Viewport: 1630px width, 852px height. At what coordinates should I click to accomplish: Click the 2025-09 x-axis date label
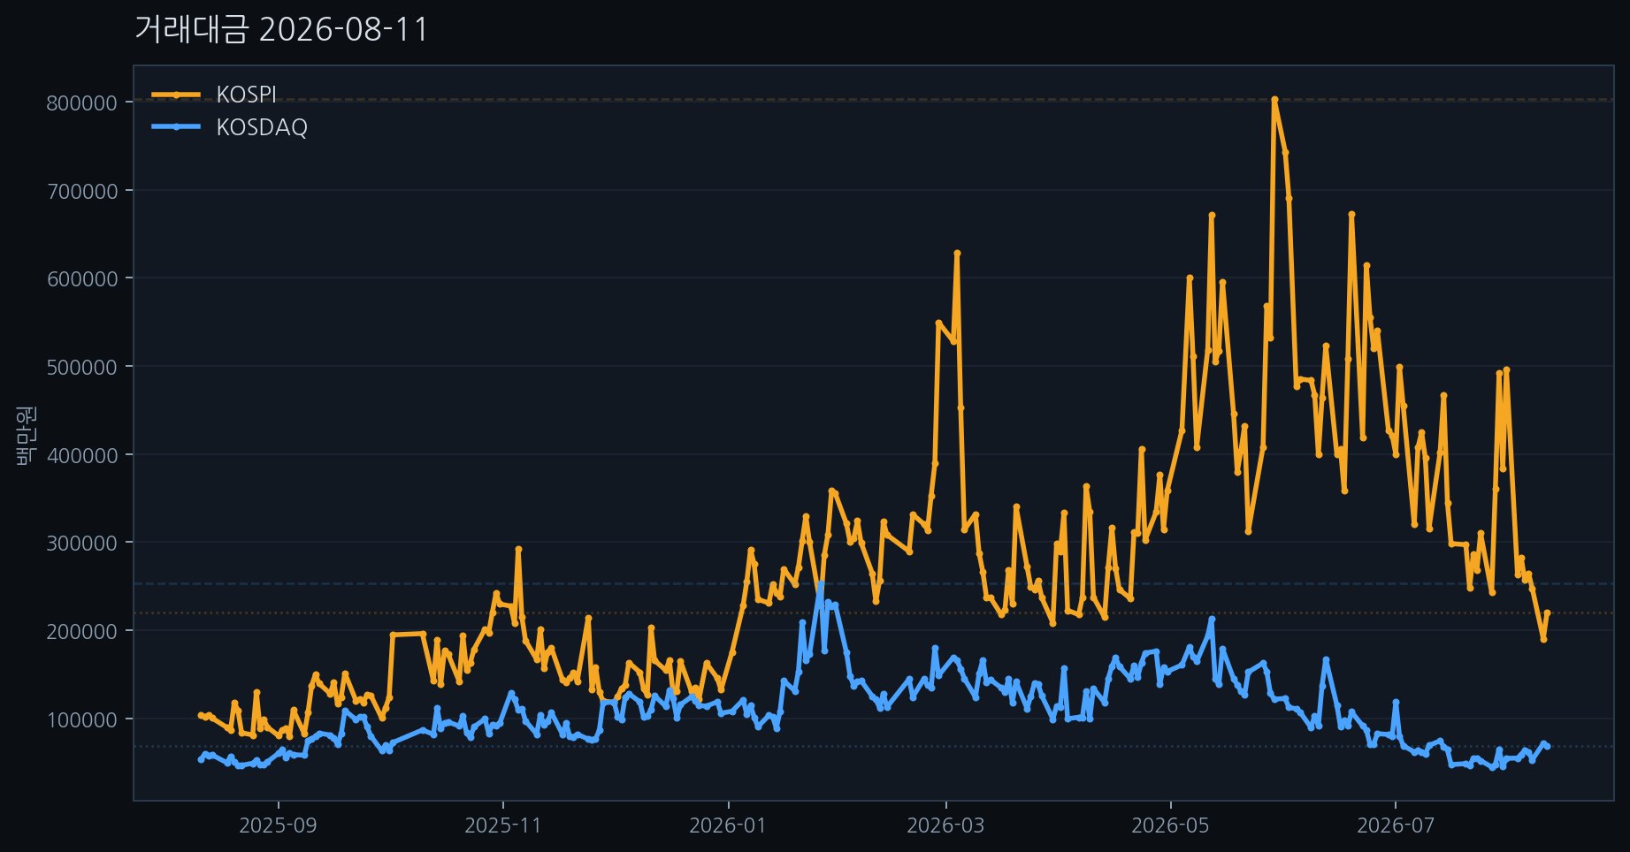(x=279, y=825)
